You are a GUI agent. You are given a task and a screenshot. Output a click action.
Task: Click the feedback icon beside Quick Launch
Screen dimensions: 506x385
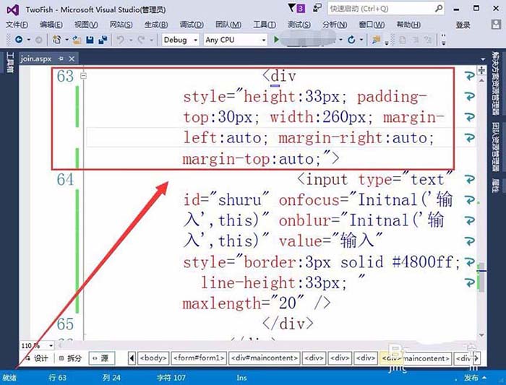pyautogui.click(x=317, y=8)
